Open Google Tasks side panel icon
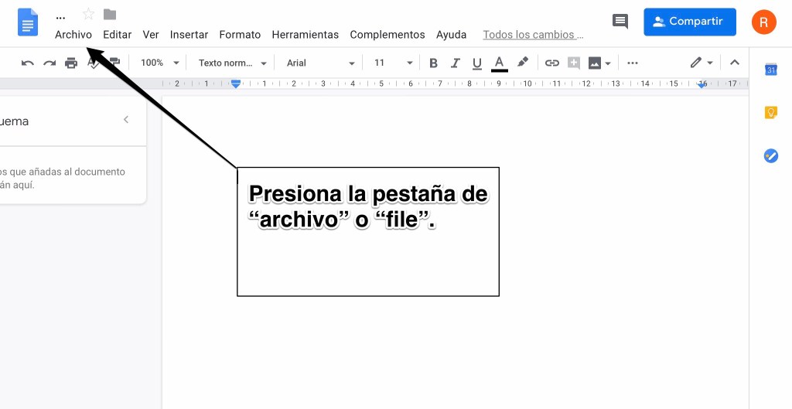The image size is (792, 409). [x=770, y=155]
